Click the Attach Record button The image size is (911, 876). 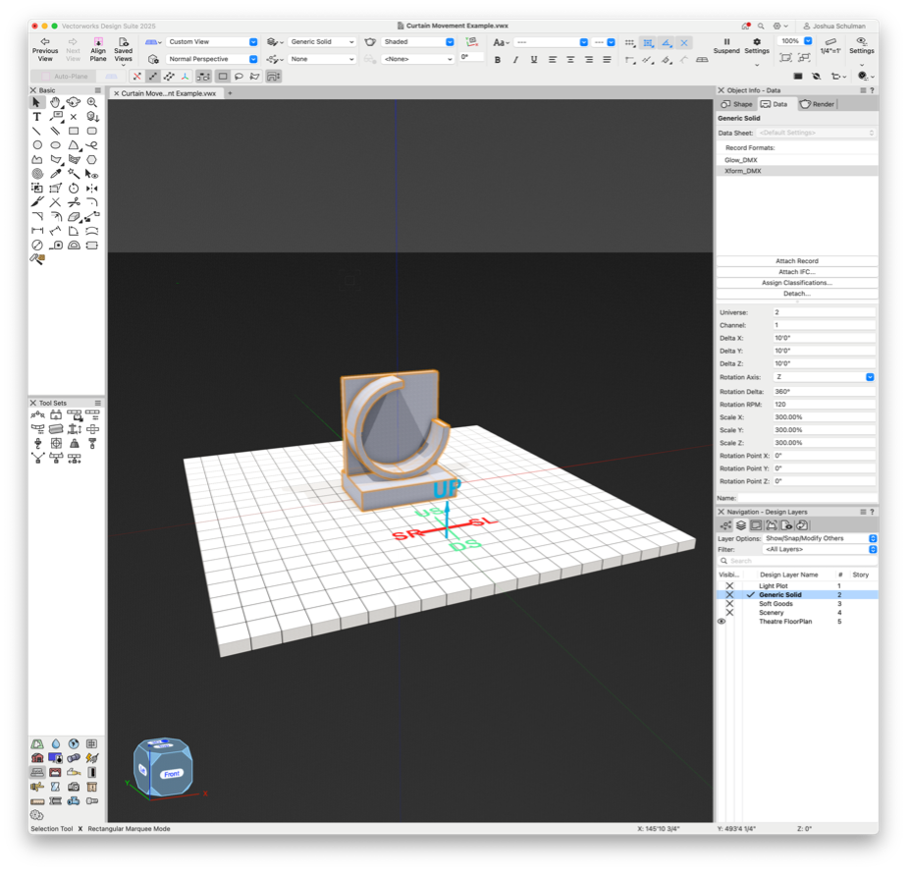[x=796, y=261]
